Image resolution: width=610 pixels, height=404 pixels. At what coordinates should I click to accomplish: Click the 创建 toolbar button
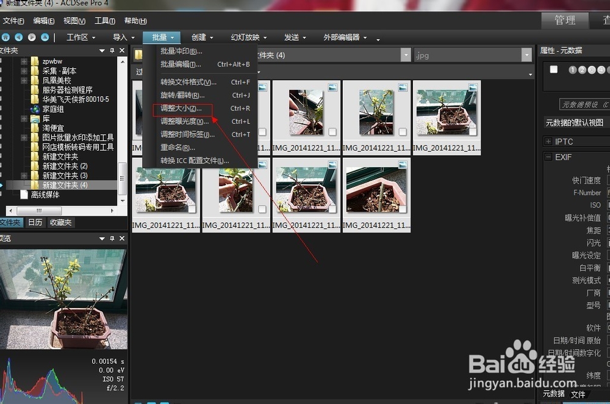pos(203,37)
